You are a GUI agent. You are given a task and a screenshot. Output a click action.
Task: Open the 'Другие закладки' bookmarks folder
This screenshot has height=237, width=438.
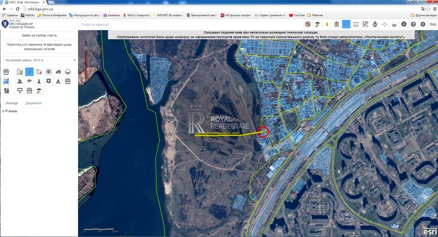(424, 15)
